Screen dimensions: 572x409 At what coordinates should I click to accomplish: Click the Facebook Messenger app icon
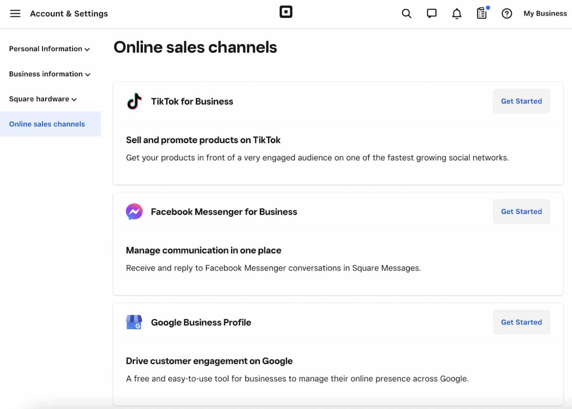point(134,212)
